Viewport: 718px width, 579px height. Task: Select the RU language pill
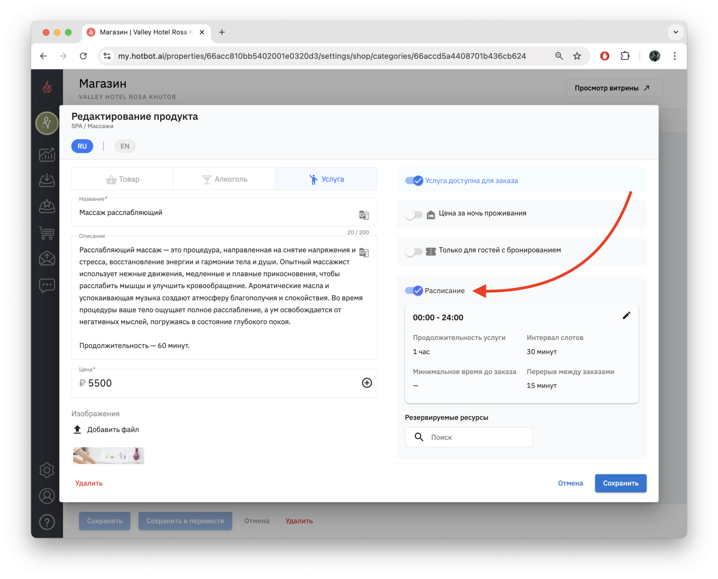coord(82,146)
